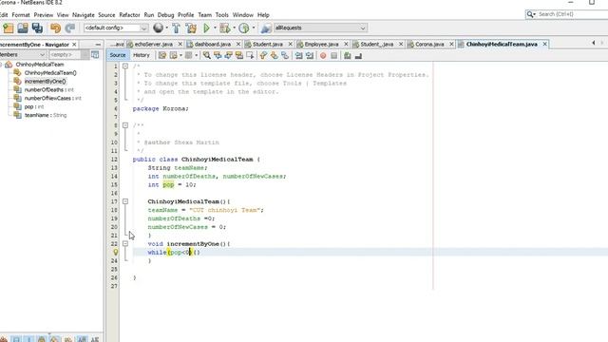Click Stop Macro Recording icon

click(333, 55)
